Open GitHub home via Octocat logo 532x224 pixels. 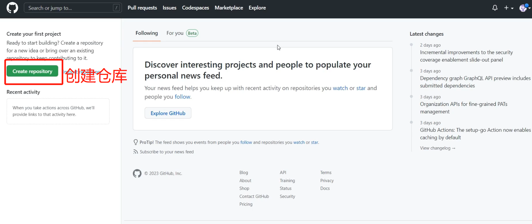point(12,8)
